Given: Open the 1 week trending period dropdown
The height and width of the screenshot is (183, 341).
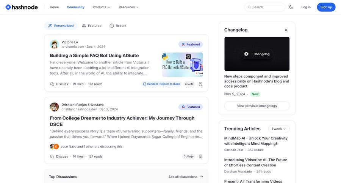Looking at the screenshot, I should 279,129.
